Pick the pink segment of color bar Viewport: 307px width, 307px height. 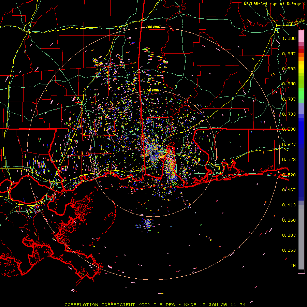(x=301, y=36)
